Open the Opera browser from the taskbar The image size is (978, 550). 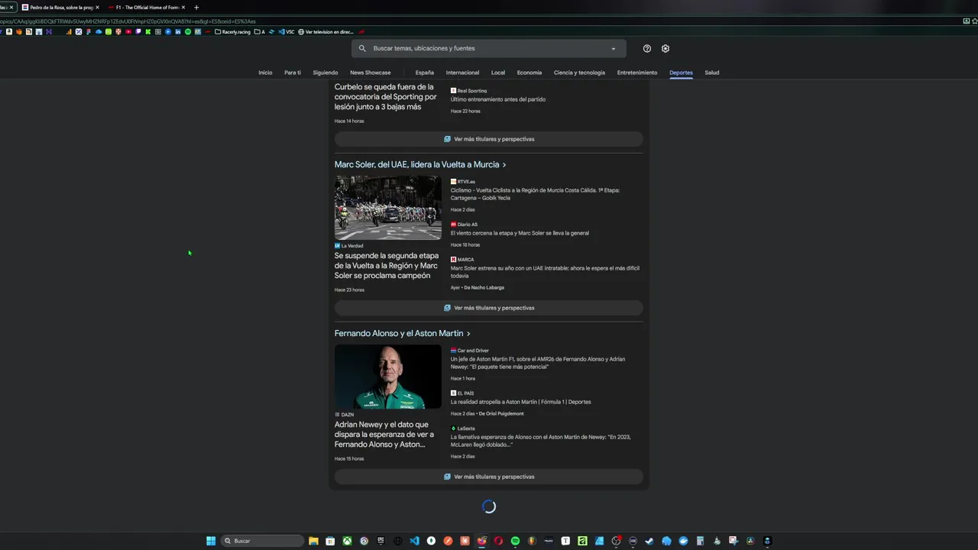tap(498, 541)
